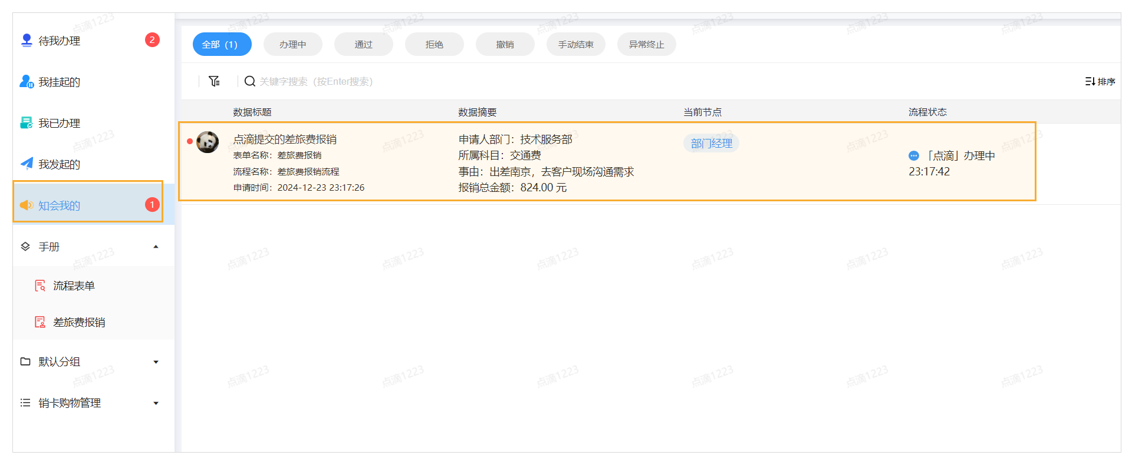Click the 销卡购物管理 list icon

[x=25, y=403]
